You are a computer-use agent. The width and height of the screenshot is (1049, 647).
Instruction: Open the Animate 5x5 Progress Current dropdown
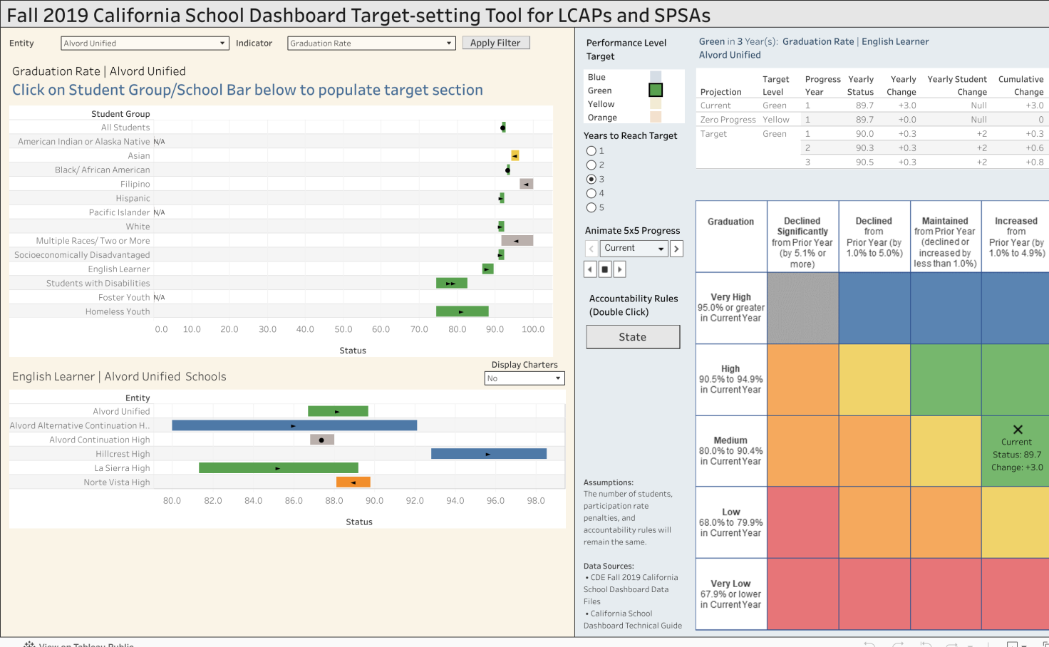point(634,248)
